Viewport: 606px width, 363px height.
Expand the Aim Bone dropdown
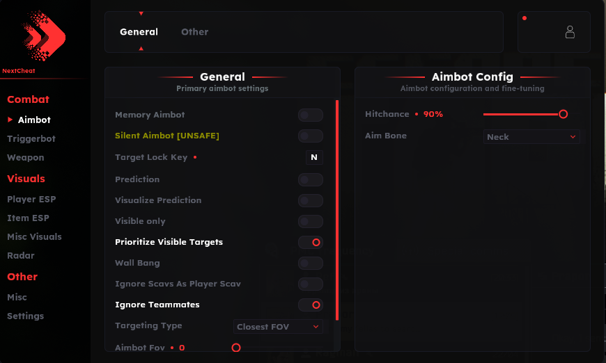click(x=531, y=137)
